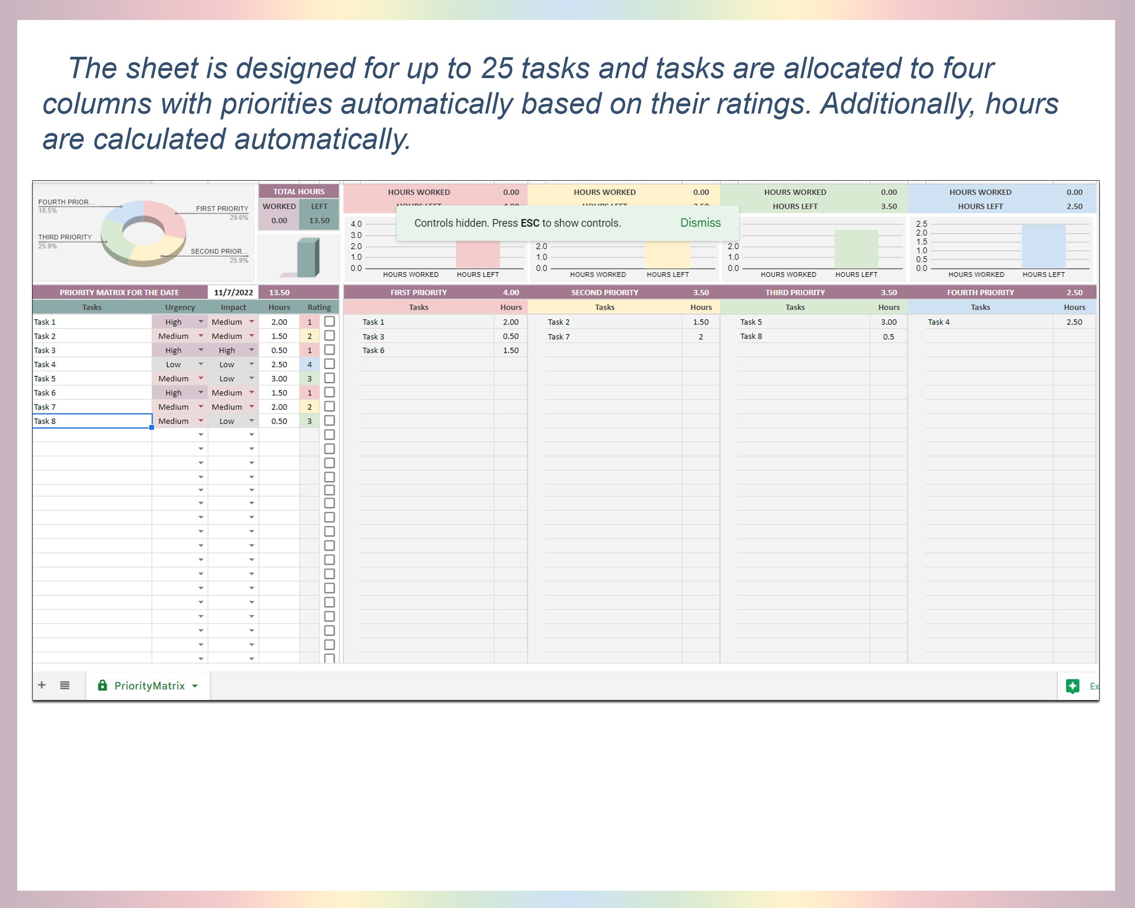Click the Task 6 entry in First Priority
The image size is (1135, 908).
coord(374,350)
